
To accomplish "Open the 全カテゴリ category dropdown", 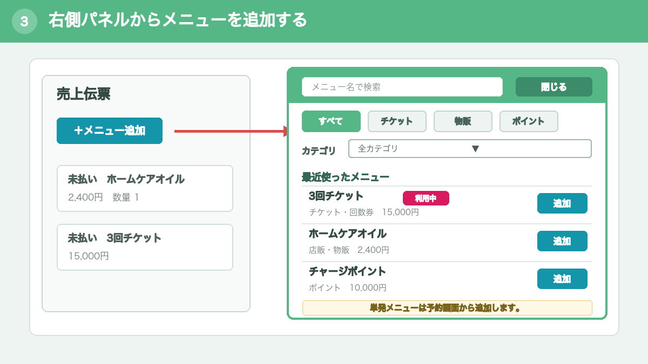I will point(470,149).
